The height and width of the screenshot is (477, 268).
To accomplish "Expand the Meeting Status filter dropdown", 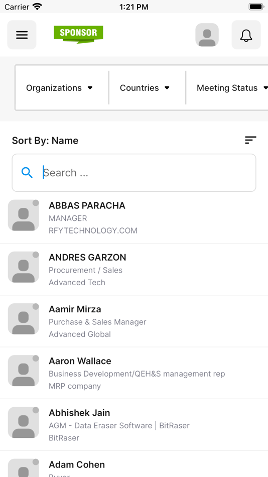I will (x=231, y=88).
